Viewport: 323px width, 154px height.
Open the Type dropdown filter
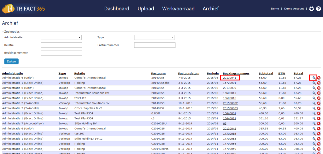[x=155, y=37]
